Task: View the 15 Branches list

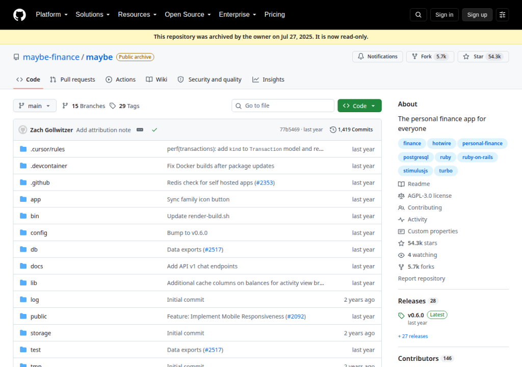Action: pos(84,106)
